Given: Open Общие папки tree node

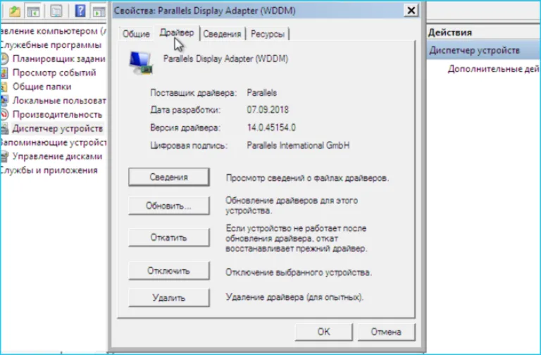Looking at the screenshot, I should (x=42, y=87).
